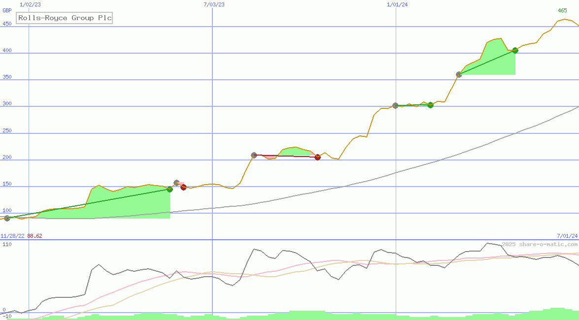Click the red exit marker near 205
579x320 pixels.
317,157
